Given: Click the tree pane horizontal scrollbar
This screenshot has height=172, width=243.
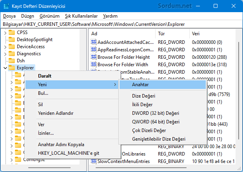Looking at the screenshot, I should click(x=49, y=168).
